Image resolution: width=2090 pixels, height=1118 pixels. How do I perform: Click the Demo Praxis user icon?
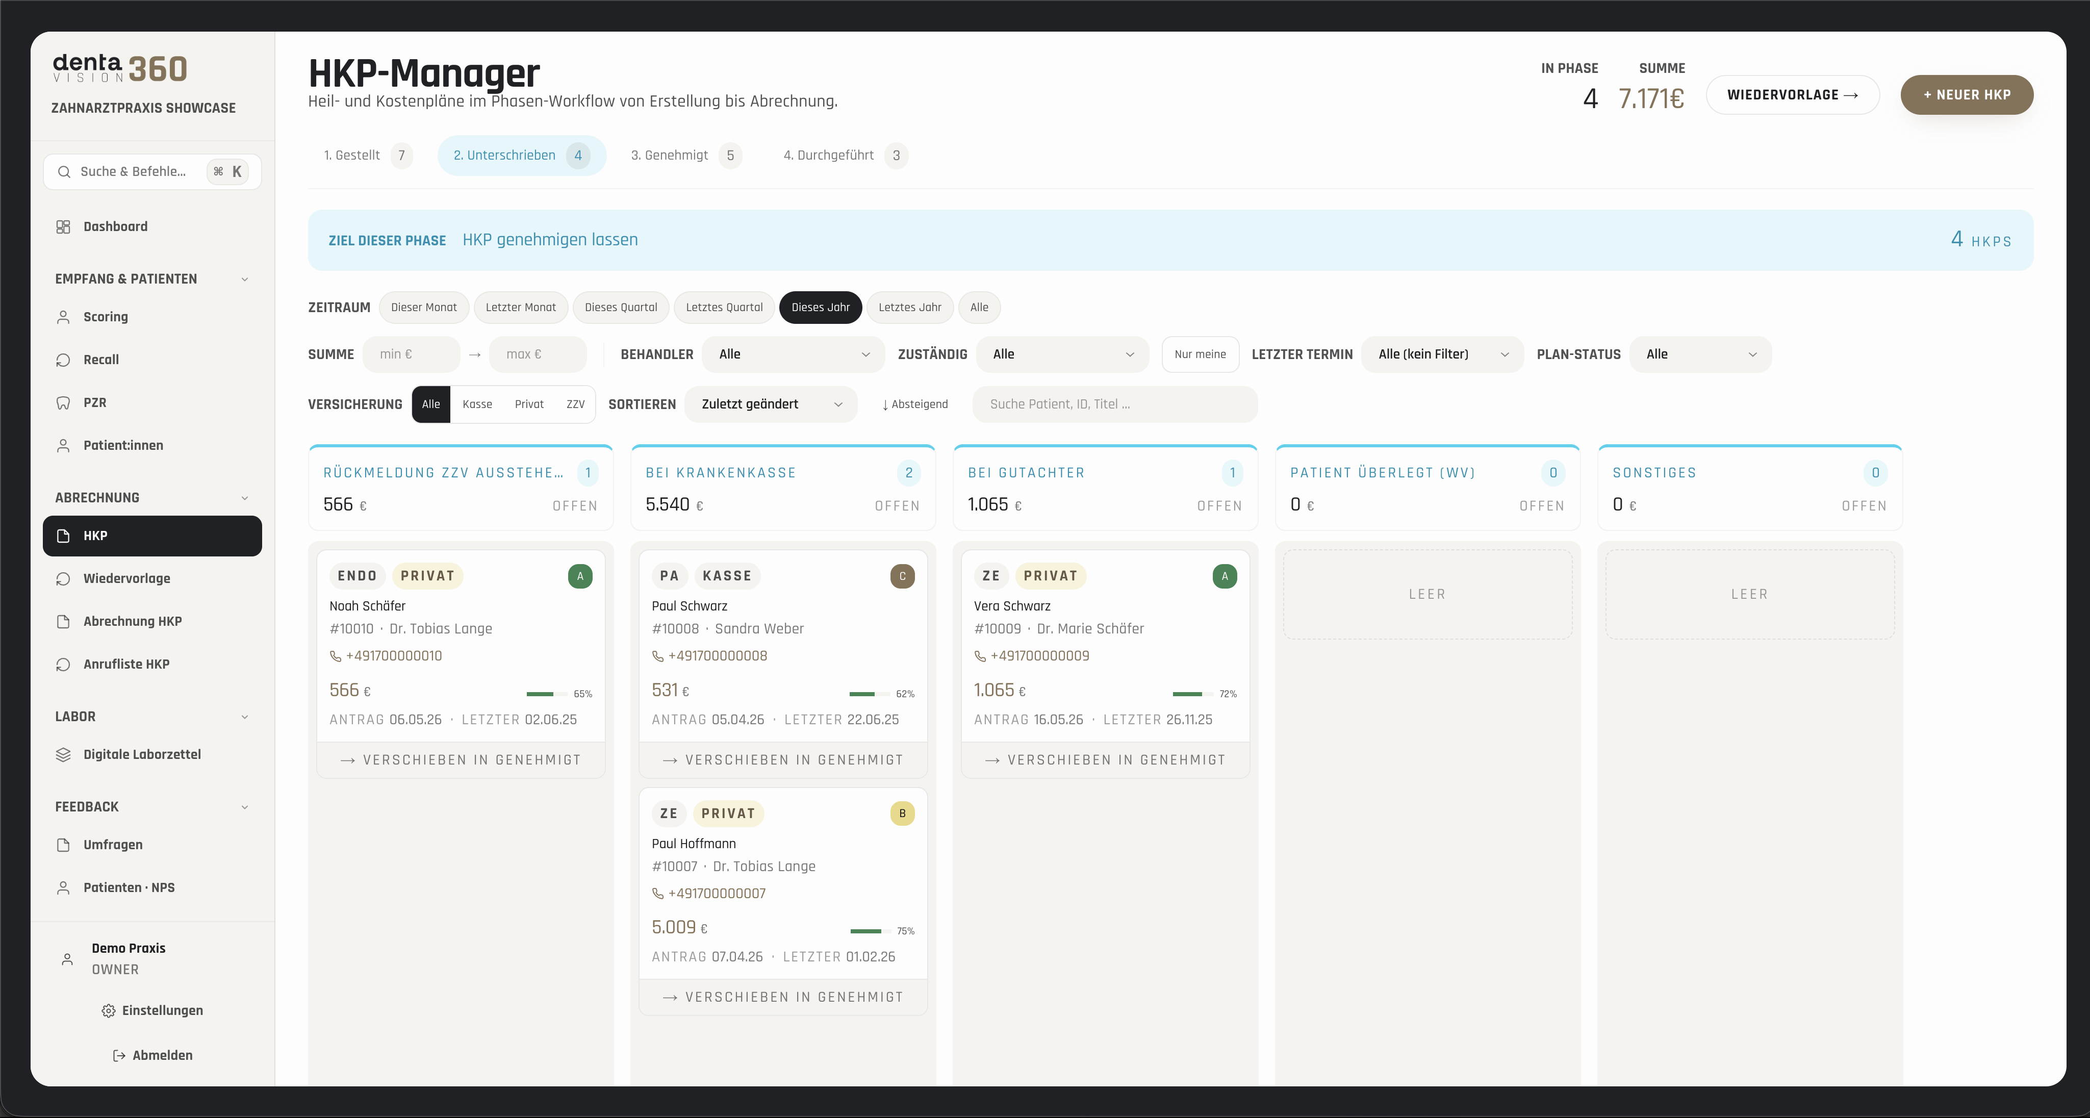click(67, 959)
